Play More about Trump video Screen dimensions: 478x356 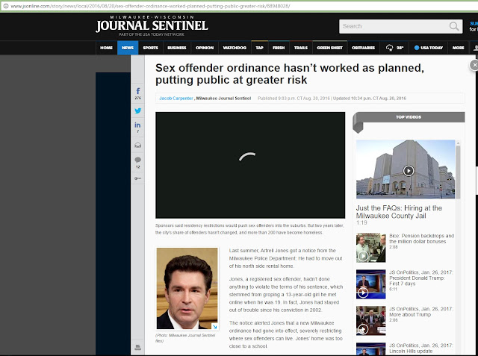tap(363, 329)
